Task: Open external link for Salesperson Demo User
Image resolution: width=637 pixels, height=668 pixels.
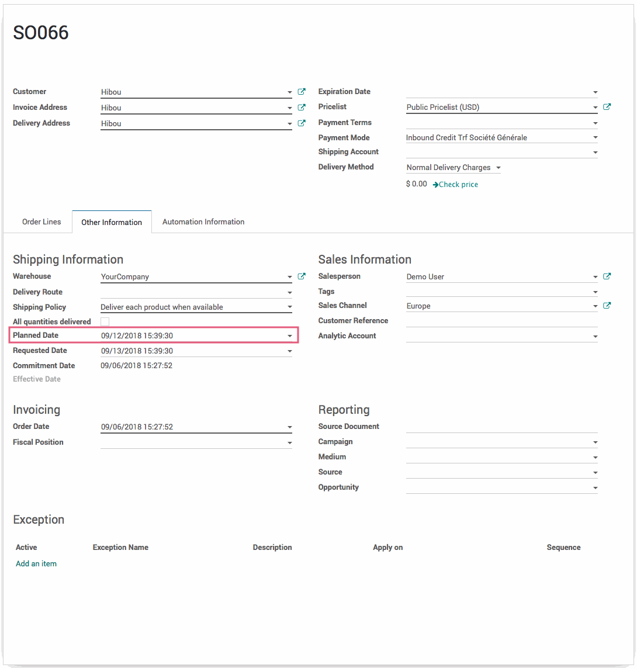Action: tap(607, 276)
